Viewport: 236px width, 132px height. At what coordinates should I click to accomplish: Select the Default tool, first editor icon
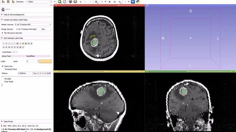tap(3, 44)
